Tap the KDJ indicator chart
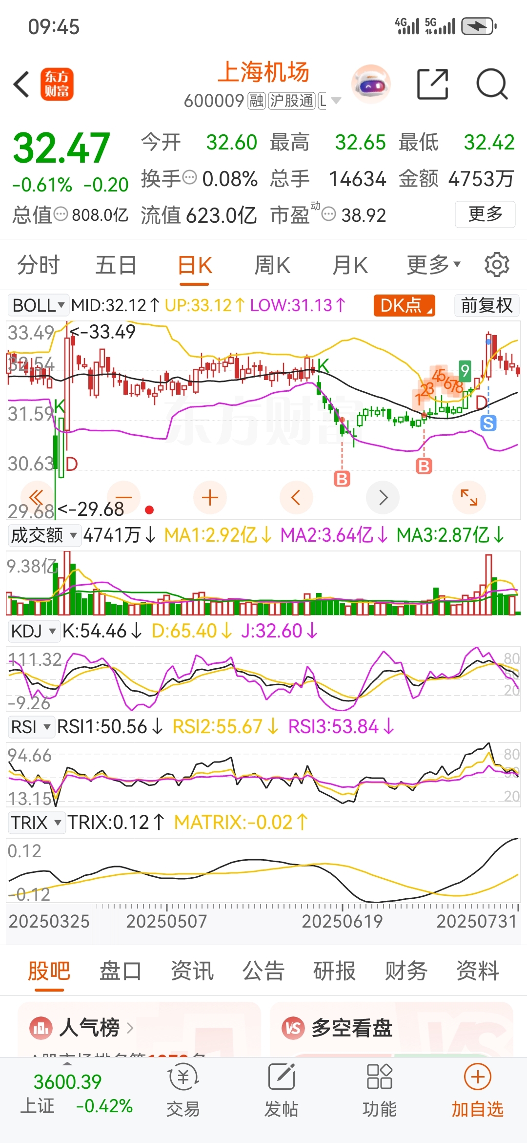Viewport: 527px width, 1143px height. click(x=263, y=678)
